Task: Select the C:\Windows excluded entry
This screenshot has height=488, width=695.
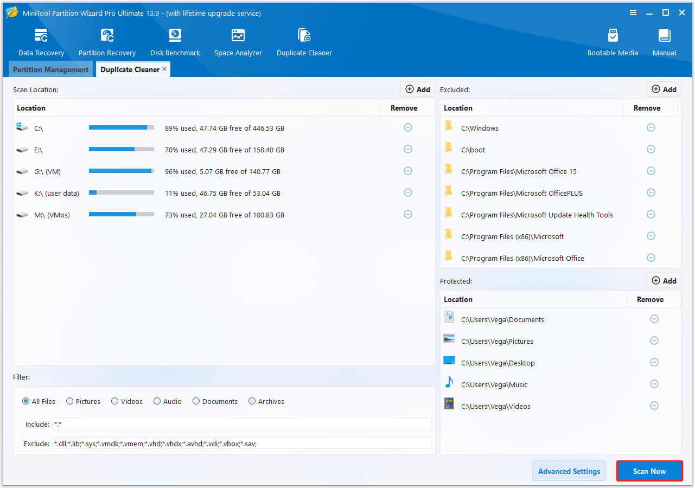Action: pyautogui.click(x=559, y=128)
